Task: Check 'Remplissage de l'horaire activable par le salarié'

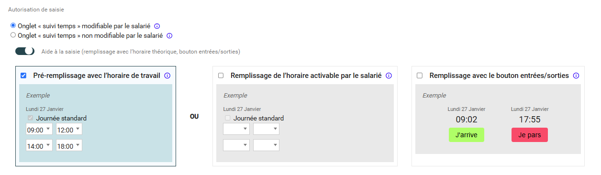Action: (x=221, y=76)
